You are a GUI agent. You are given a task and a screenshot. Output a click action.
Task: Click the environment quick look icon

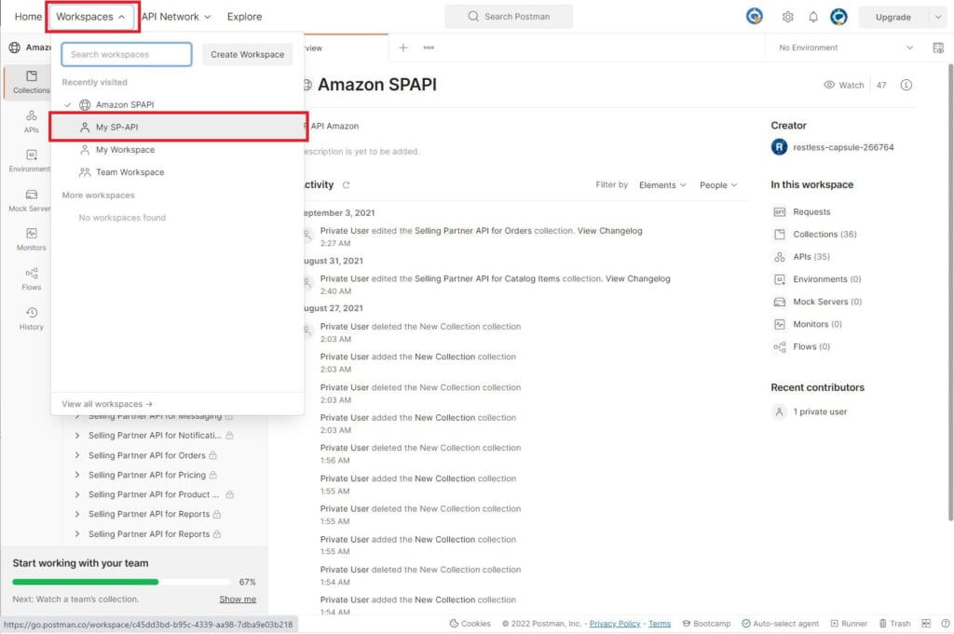pos(937,47)
